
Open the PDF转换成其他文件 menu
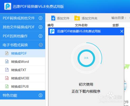[x=23, y=18]
